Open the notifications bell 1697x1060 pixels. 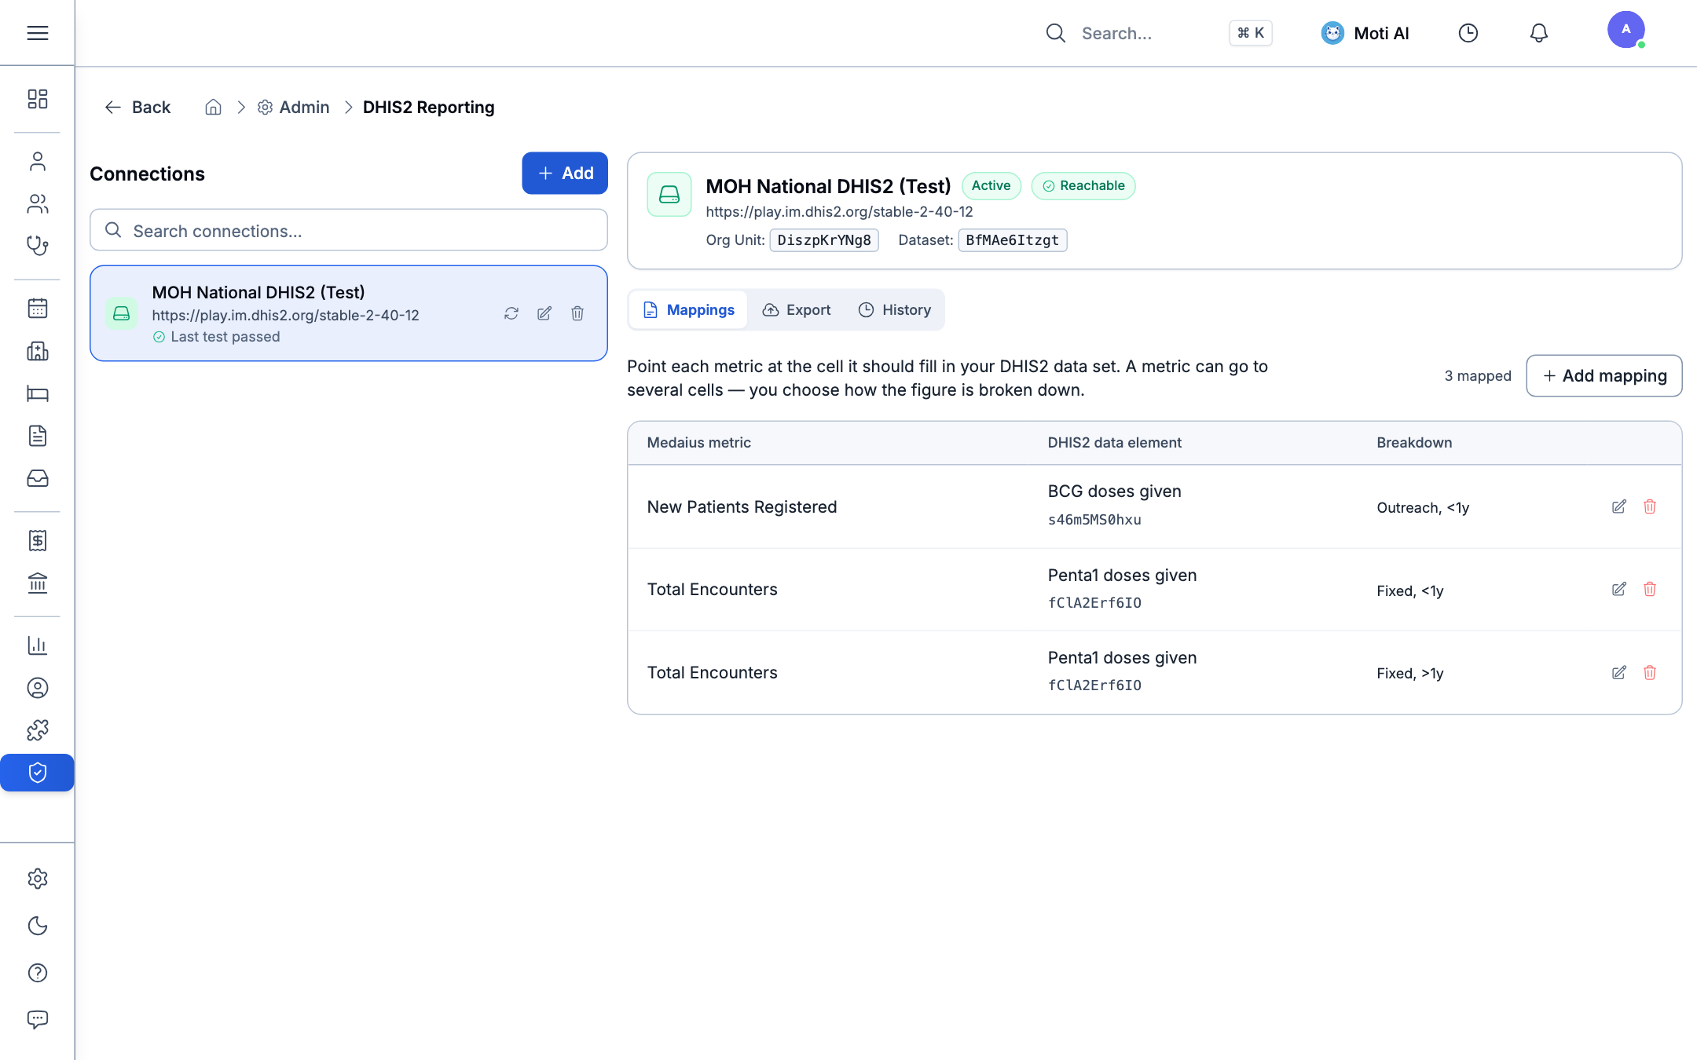[1538, 33]
